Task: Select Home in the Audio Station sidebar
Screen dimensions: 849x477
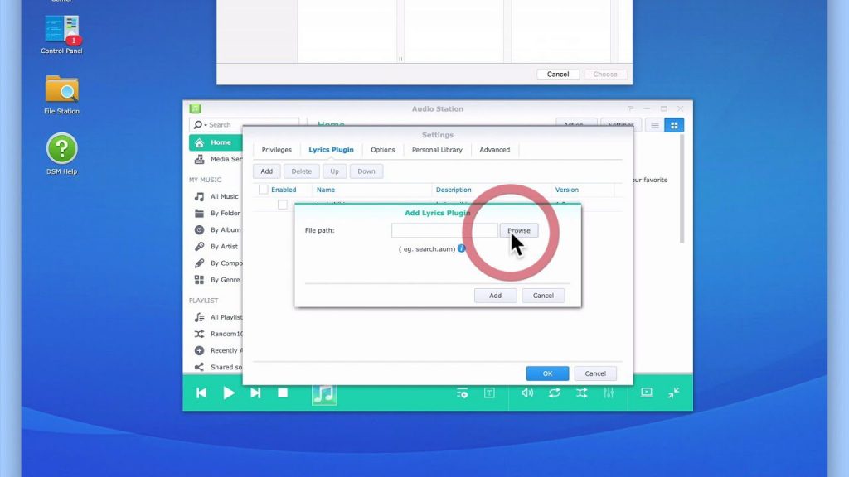Action: [x=216, y=142]
